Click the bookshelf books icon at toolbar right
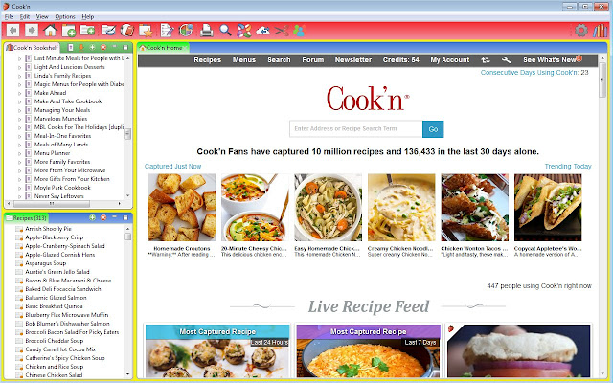The width and height of the screenshot is (613, 383). coord(601,30)
